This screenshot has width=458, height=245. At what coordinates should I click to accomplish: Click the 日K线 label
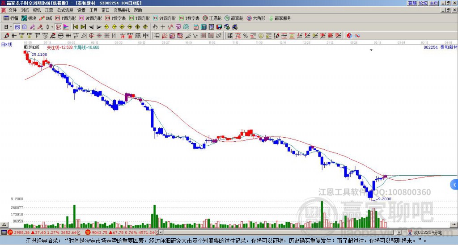click(x=7, y=45)
